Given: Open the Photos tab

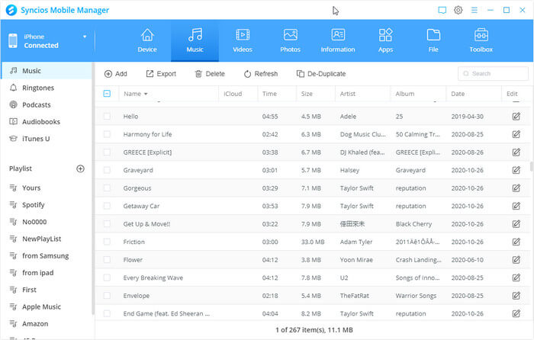Looking at the screenshot, I should pyautogui.click(x=290, y=41).
